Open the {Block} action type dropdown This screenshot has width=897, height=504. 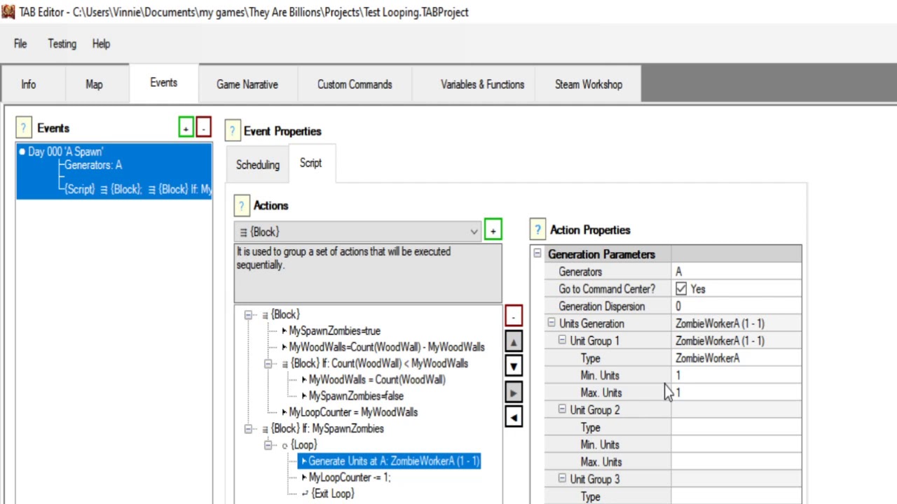pyautogui.click(x=474, y=232)
